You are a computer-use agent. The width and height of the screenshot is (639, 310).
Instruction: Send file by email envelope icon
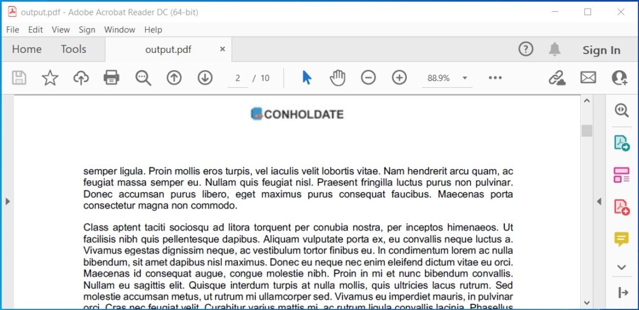tap(588, 78)
